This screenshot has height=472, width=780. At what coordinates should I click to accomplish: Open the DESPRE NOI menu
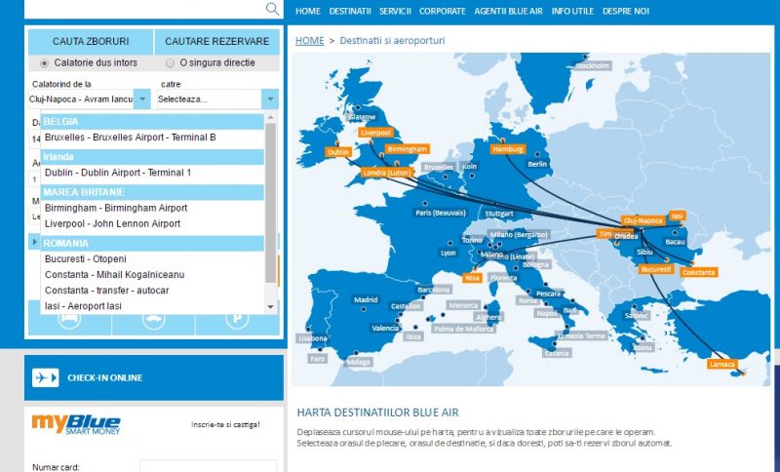coord(626,11)
